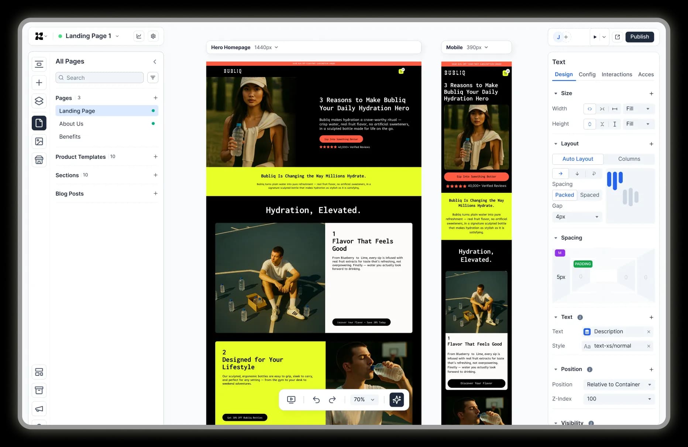Open the megaphone announcements icon
Viewport: 688px width, 447px height.
[x=39, y=409]
